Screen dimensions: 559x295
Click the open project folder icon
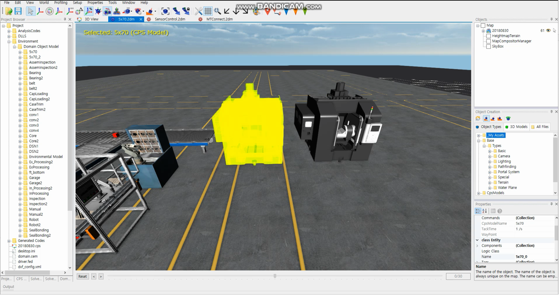(9, 11)
